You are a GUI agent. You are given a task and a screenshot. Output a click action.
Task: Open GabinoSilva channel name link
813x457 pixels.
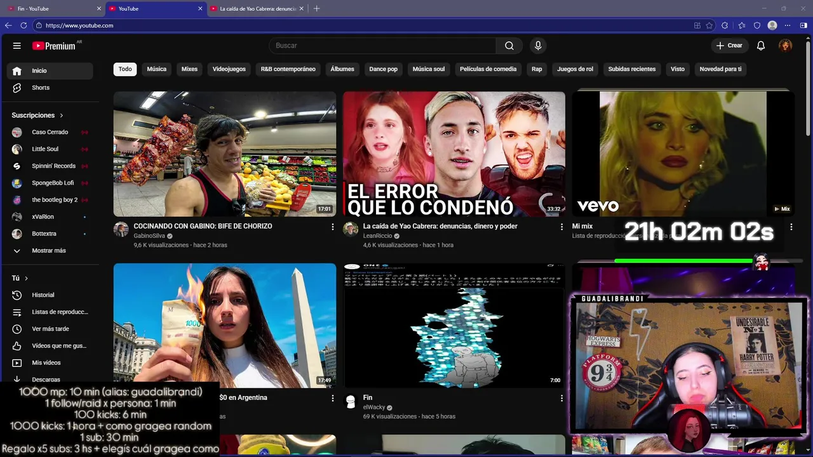pyautogui.click(x=149, y=235)
